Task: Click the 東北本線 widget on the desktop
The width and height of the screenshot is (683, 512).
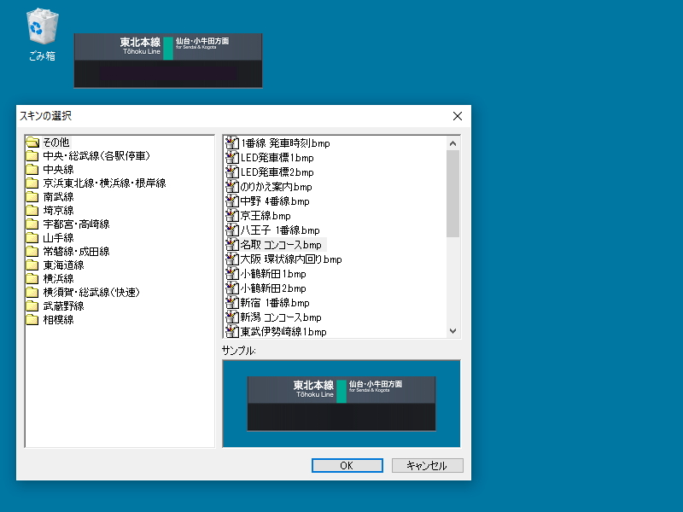Action: tap(168, 61)
